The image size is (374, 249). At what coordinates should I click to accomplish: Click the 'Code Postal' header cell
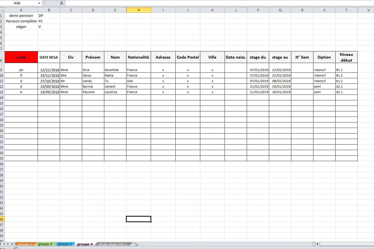pyautogui.click(x=188, y=57)
